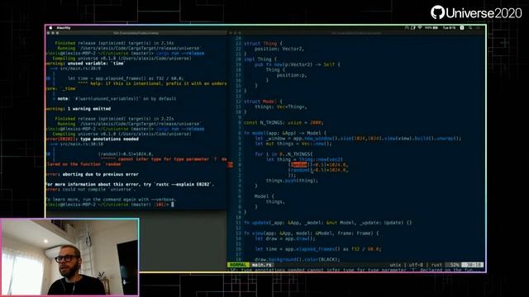This screenshot has width=529, height=297.
Task: Click 'draw.background().color(BLACK);' line
Action: point(298,260)
